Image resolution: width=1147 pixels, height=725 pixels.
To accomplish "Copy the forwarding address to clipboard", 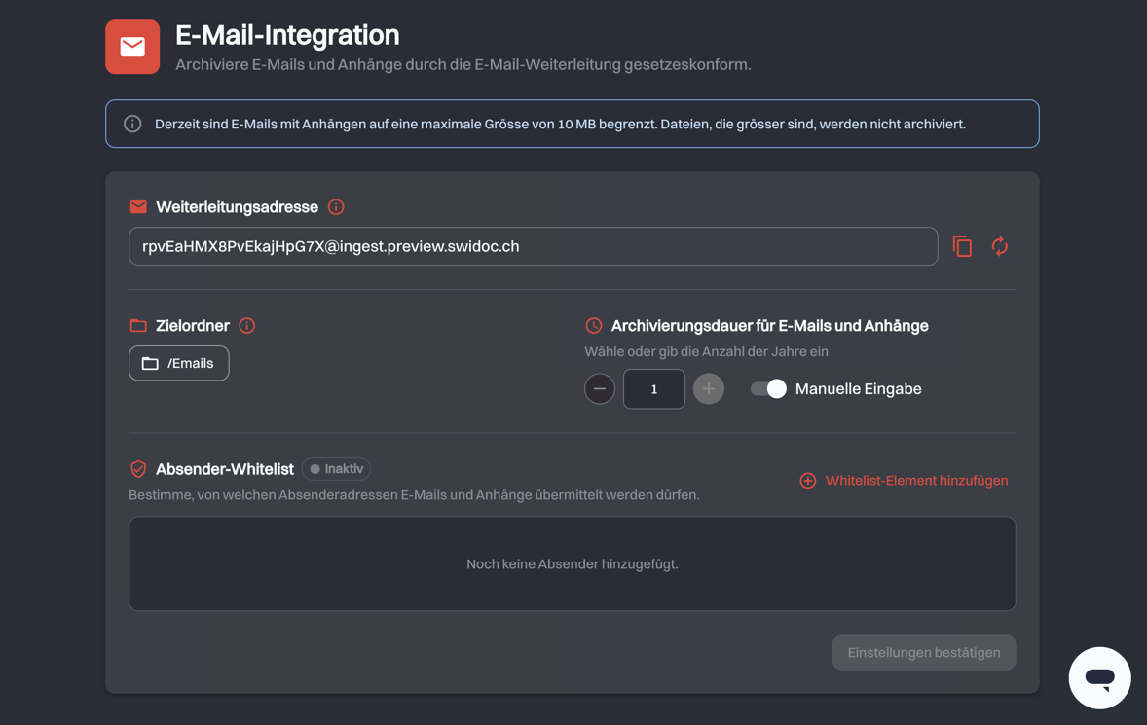I will 962,246.
